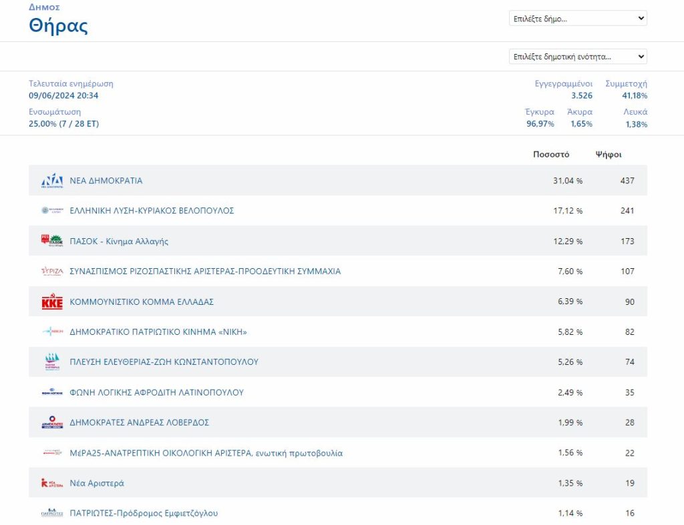Click the valid votes value '96,97%'
This screenshot has height=525, width=684.
(x=540, y=123)
